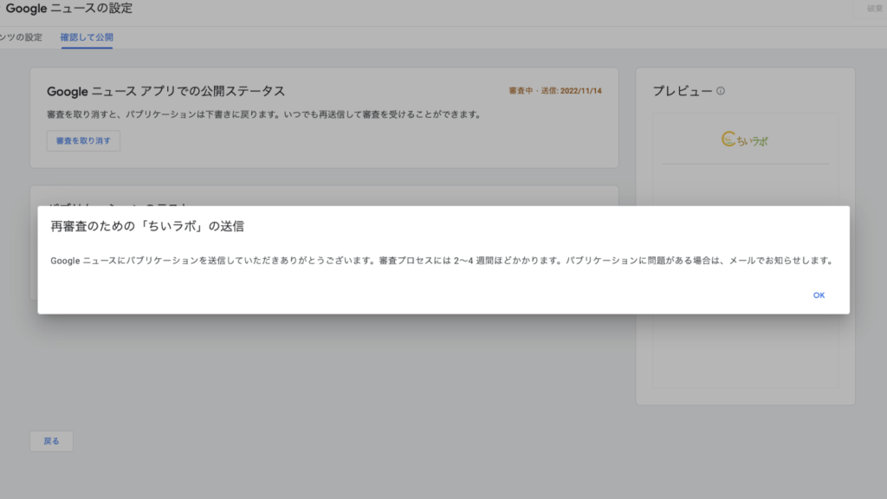887x499 pixels.
Task: Click the Google ニュース アプリでの公開ステータス heading
Action: [x=165, y=91]
